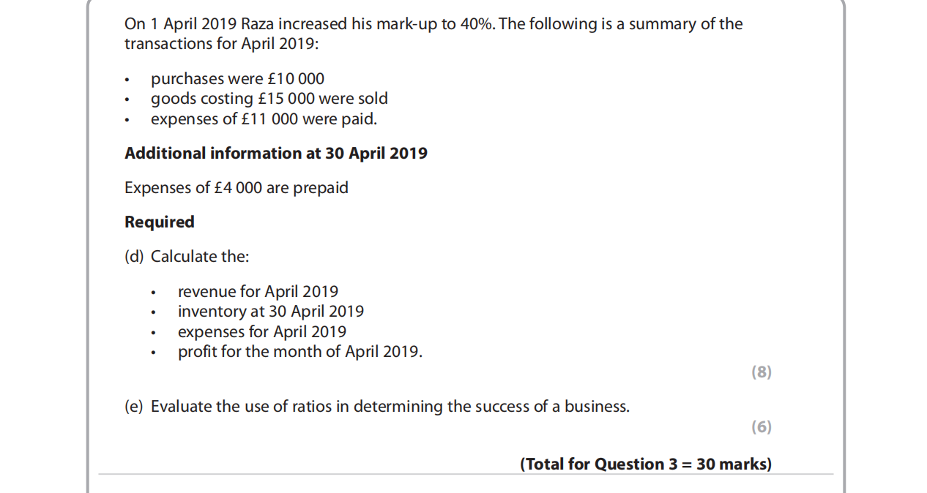The image size is (927, 493).
Task: Click the 'Expenses of £4 000 are prepaid' line
Action: tap(236, 188)
